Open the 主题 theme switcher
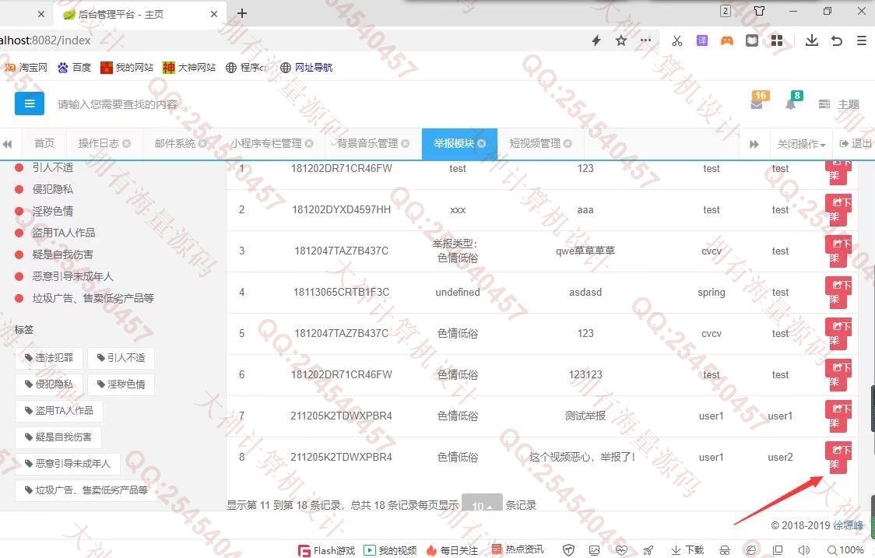 pyautogui.click(x=839, y=104)
